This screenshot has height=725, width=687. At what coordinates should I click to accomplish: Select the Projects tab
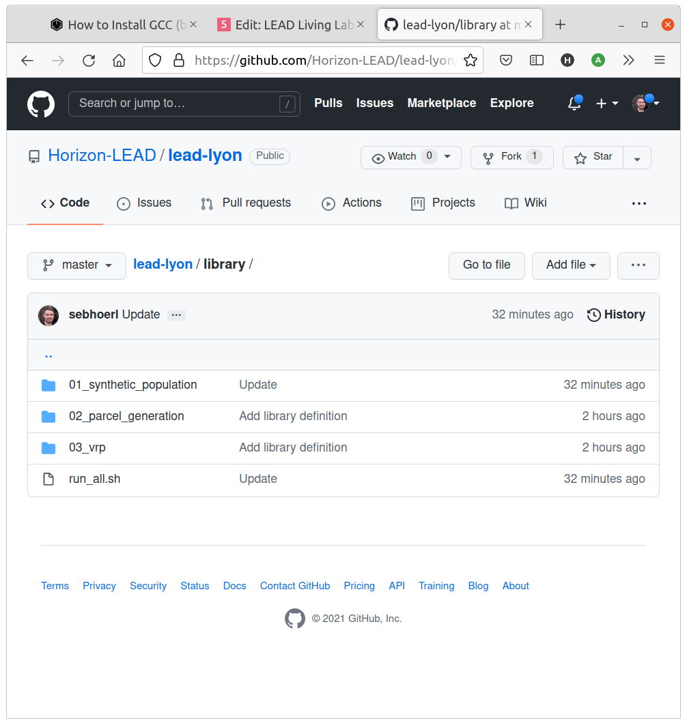pyautogui.click(x=443, y=203)
